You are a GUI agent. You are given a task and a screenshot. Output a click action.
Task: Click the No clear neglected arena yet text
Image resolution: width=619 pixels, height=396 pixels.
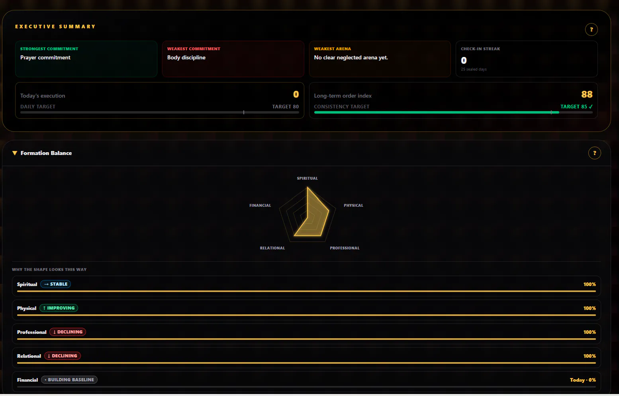tap(351, 58)
